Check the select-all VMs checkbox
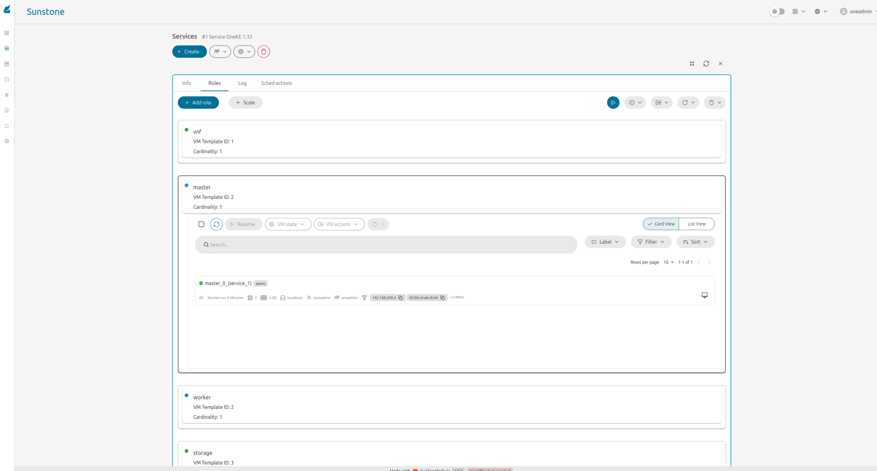The image size is (877, 471). pos(201,224)
